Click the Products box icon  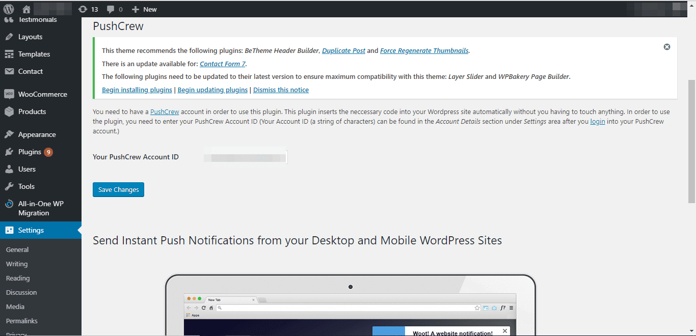click(9, 111)
